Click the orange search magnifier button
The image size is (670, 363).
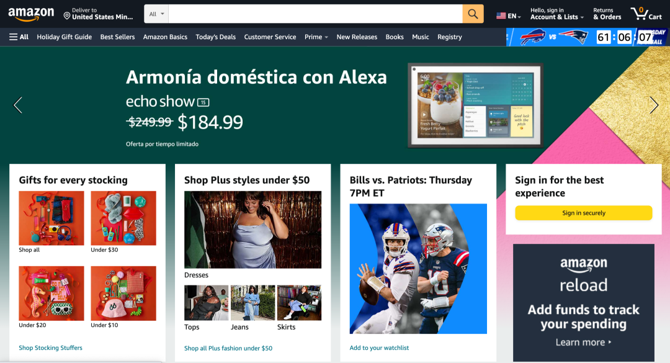473,14
